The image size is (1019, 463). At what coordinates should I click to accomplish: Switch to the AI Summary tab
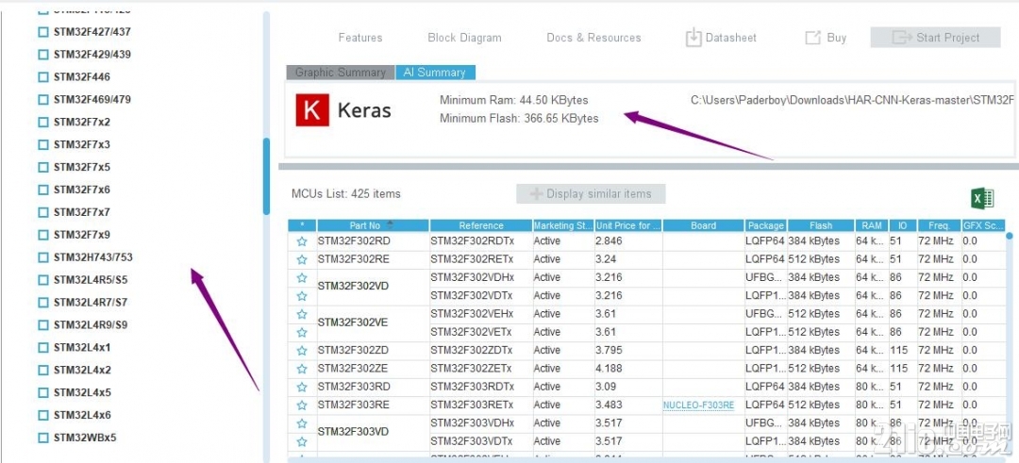[435, 72]
